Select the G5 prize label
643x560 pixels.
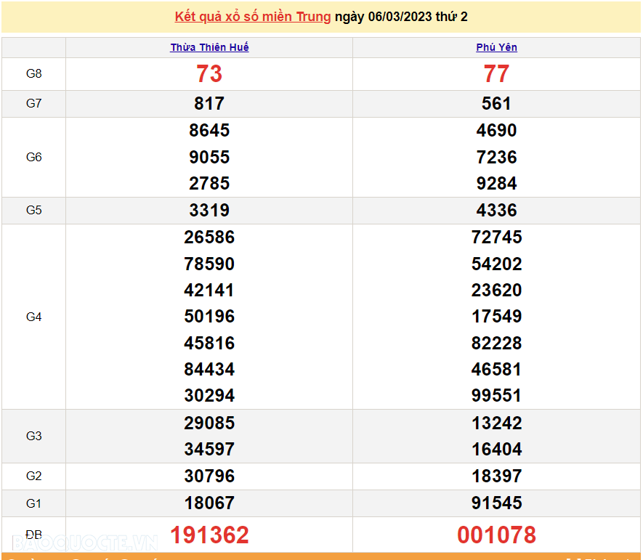33,210
